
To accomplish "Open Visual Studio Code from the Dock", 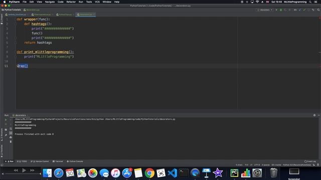I will (173, 173).
